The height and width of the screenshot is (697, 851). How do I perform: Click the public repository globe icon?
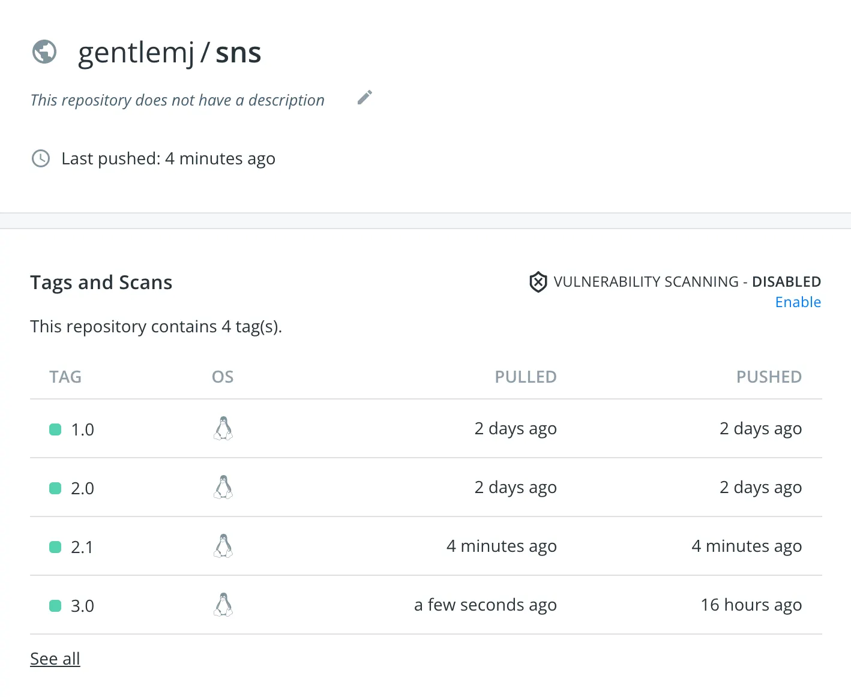click(x=44, y=52)
